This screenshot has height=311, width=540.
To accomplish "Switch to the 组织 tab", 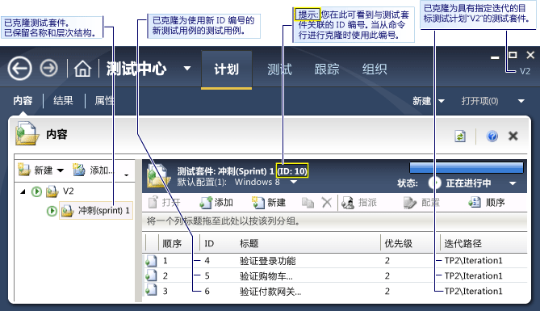I will tap(375, 69).
